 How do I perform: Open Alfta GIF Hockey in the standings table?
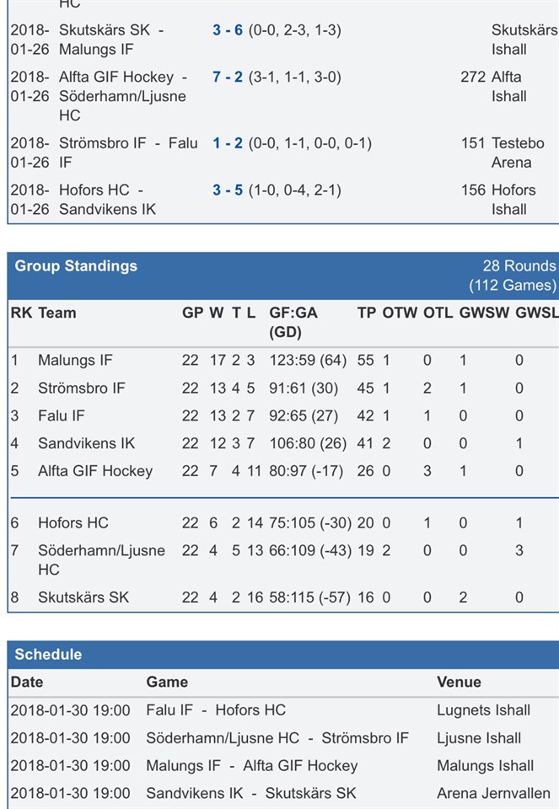click(x=95, y=472)
